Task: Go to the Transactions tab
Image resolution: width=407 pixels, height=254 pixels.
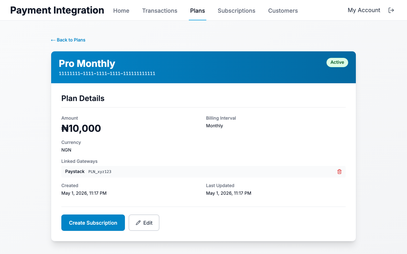Action: tap(160, 10)
